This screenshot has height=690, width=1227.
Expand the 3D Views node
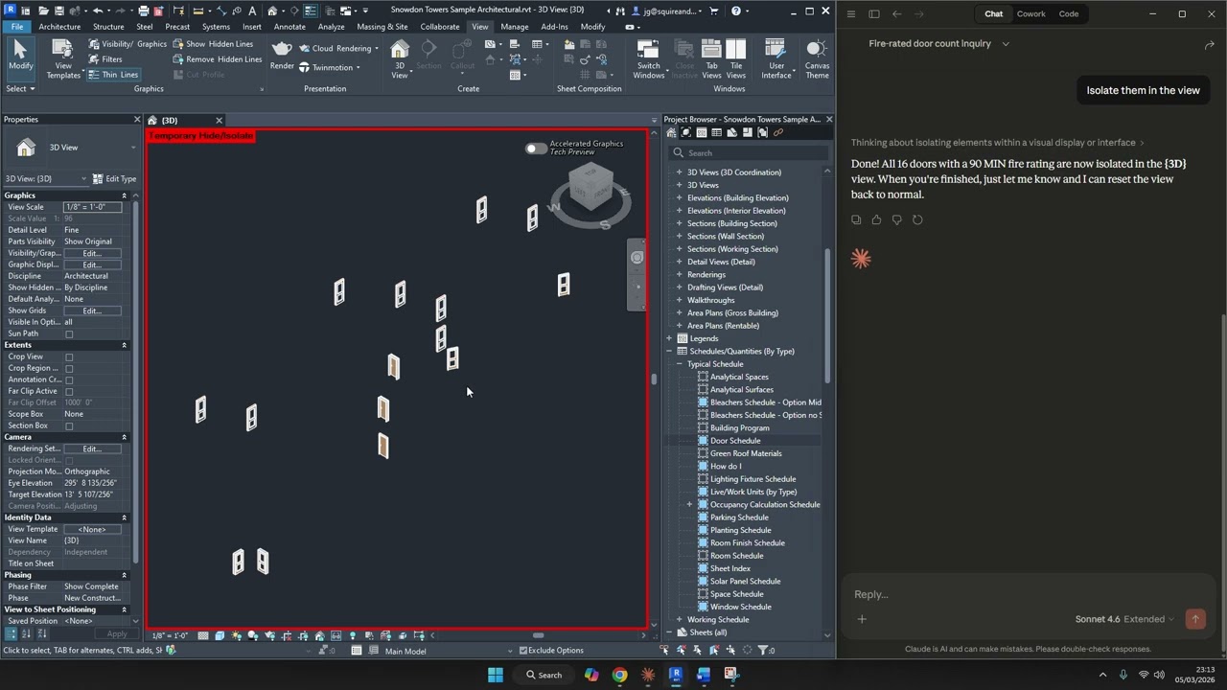680,185
